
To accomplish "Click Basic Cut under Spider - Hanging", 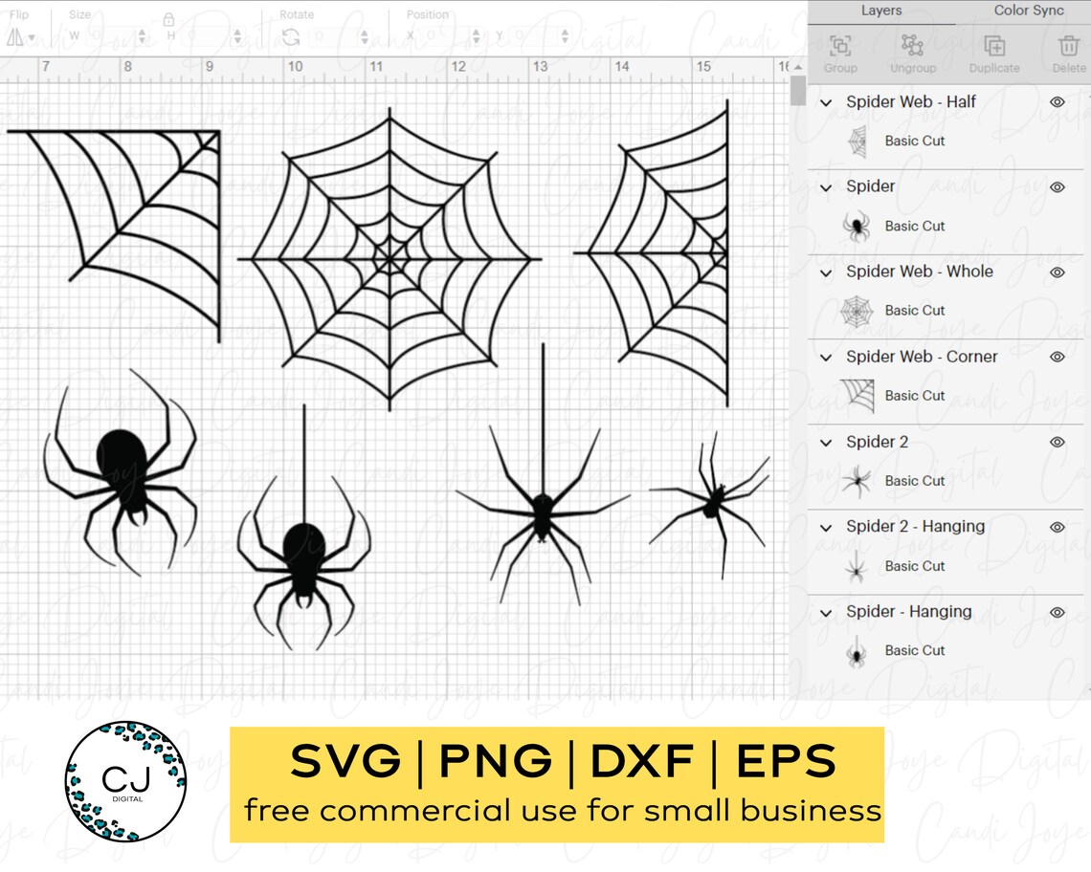I will (916, 650).
